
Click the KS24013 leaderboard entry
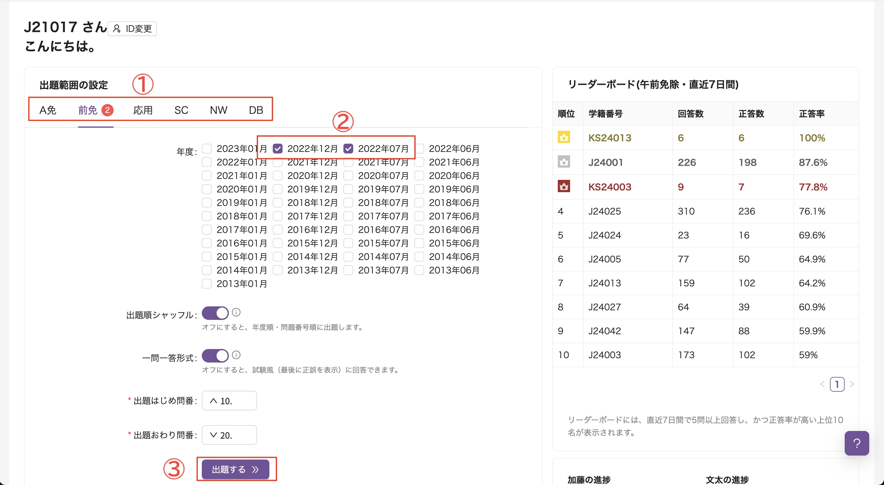coord(610,138)
